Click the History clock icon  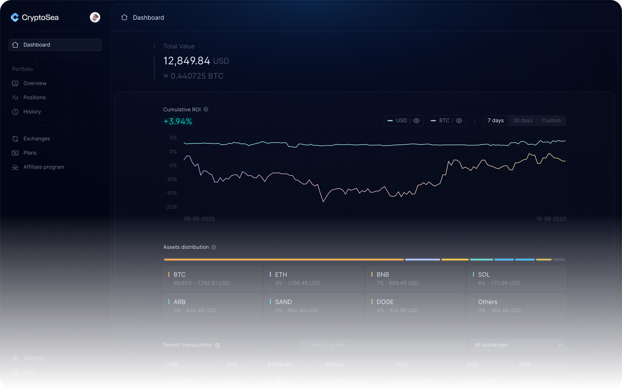point(15,112)
